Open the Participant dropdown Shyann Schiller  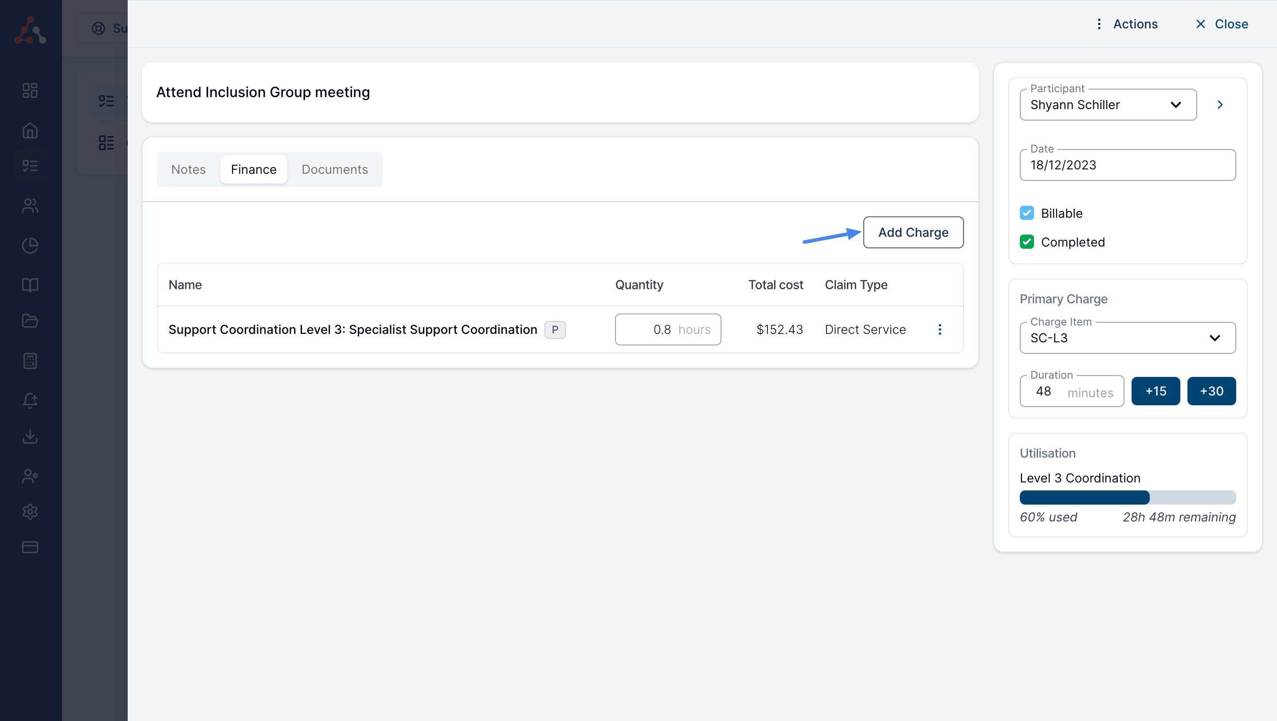(x=1108, y=105)
